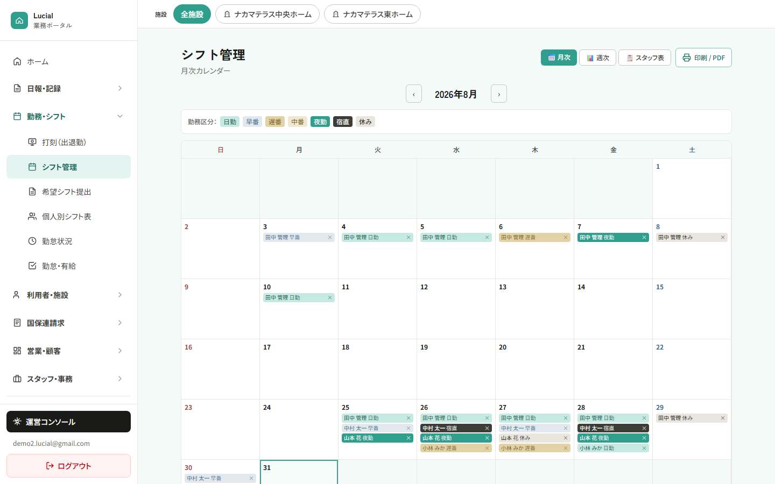The height and width of the screenshot is (484, 775).
Task: Expand the 利用者・施設 sidebar section
Action: [68, 295]
